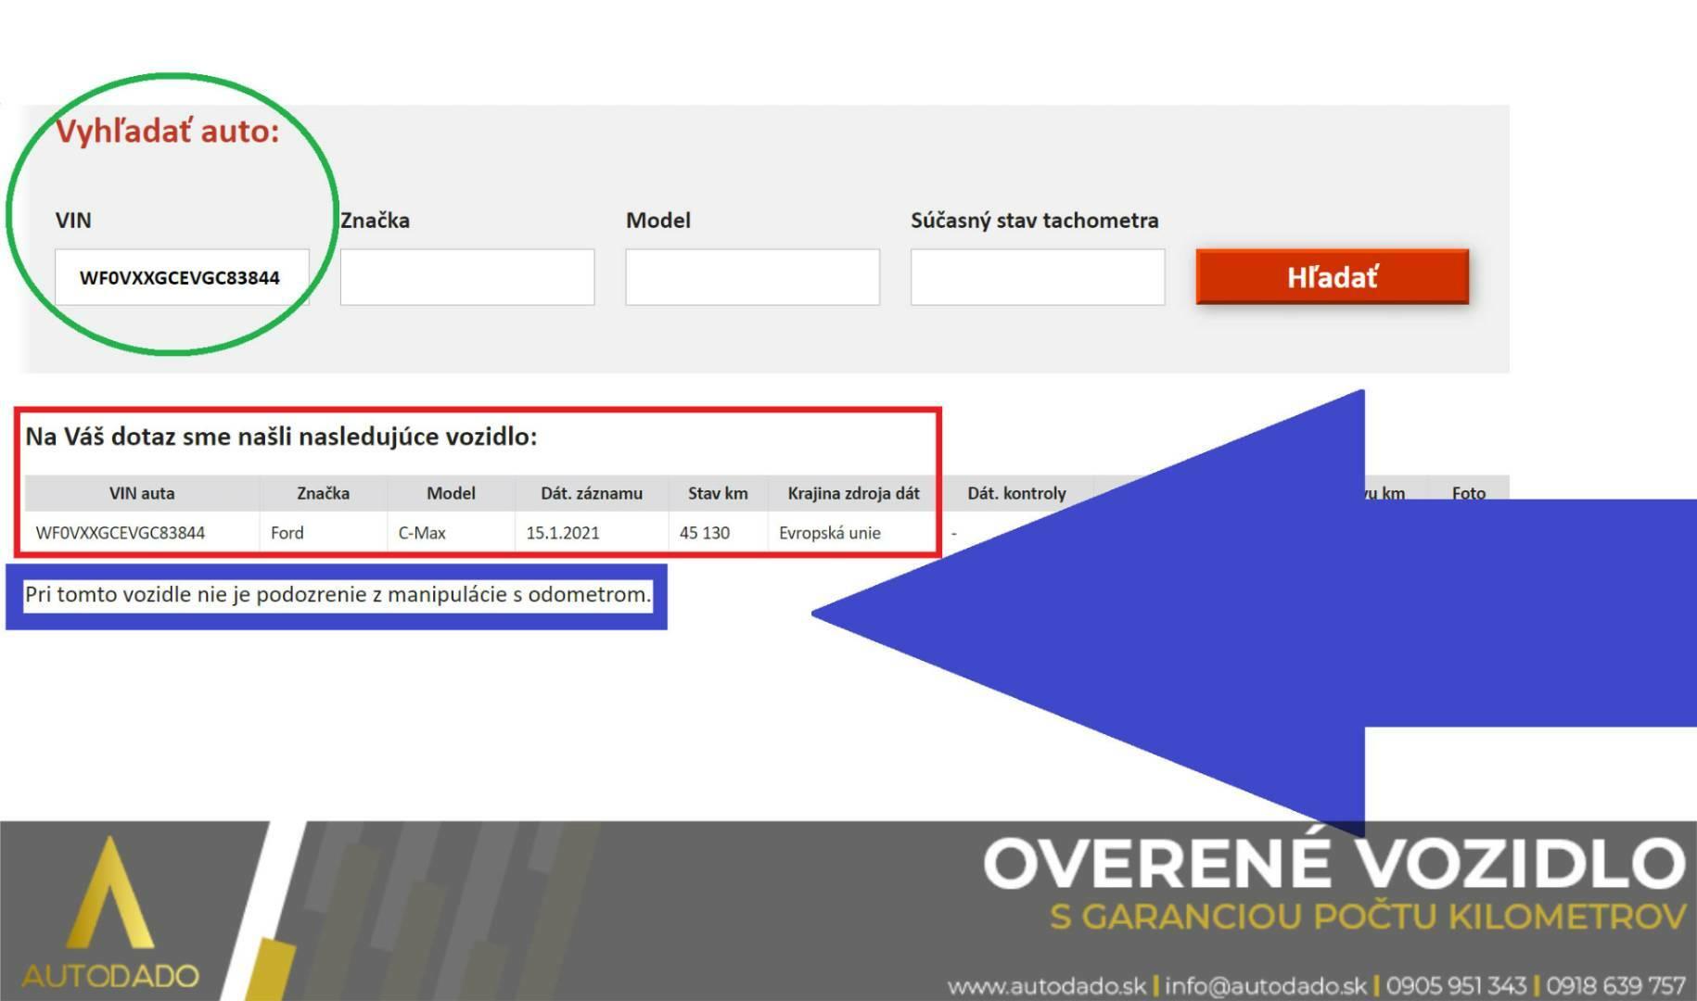1697x1001 pixels.
Task: Click the Na Váš dotaz results heading
Action: point(281,437)
